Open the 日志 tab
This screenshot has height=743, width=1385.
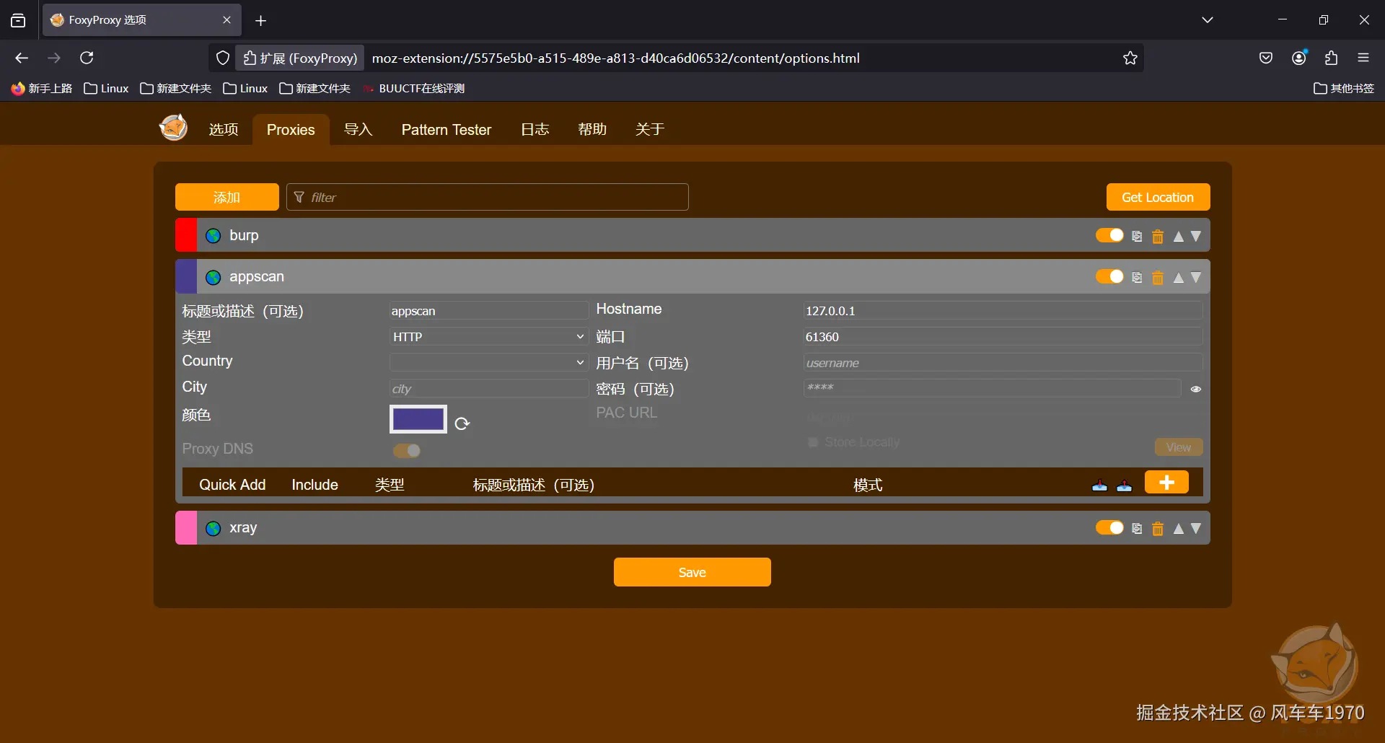(x=535, y=130)
